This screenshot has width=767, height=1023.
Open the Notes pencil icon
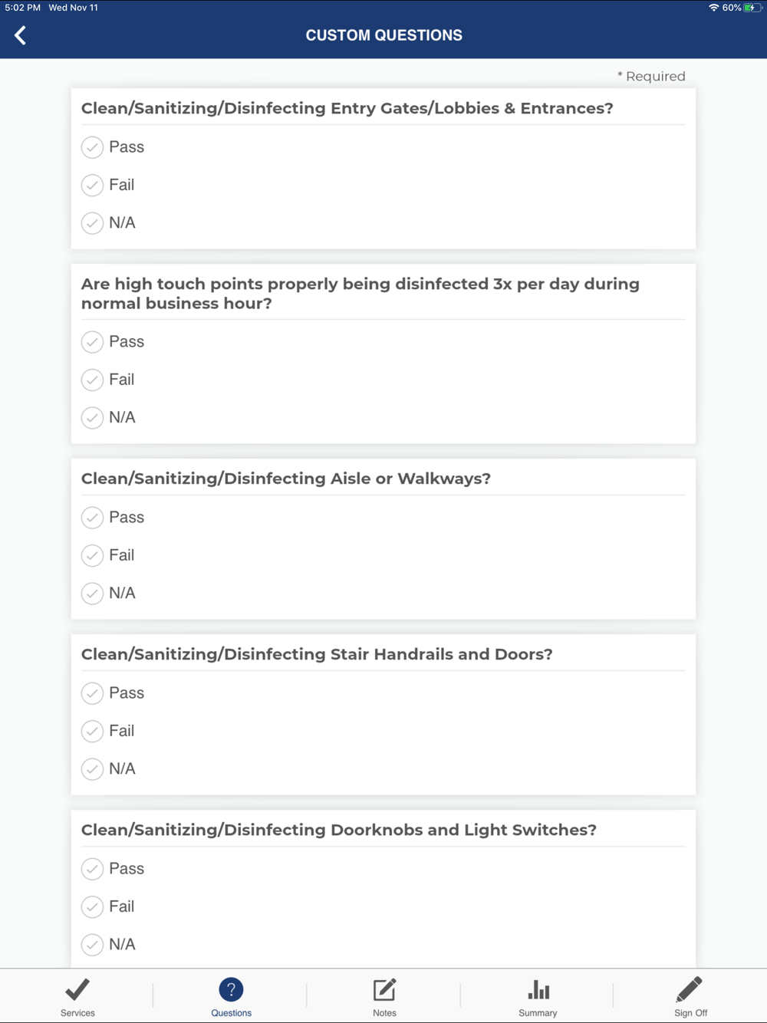[x=384, y=990]
